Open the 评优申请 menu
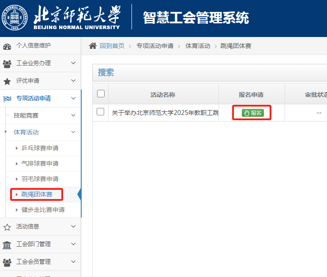327x277 pixels. pos(41,81)
